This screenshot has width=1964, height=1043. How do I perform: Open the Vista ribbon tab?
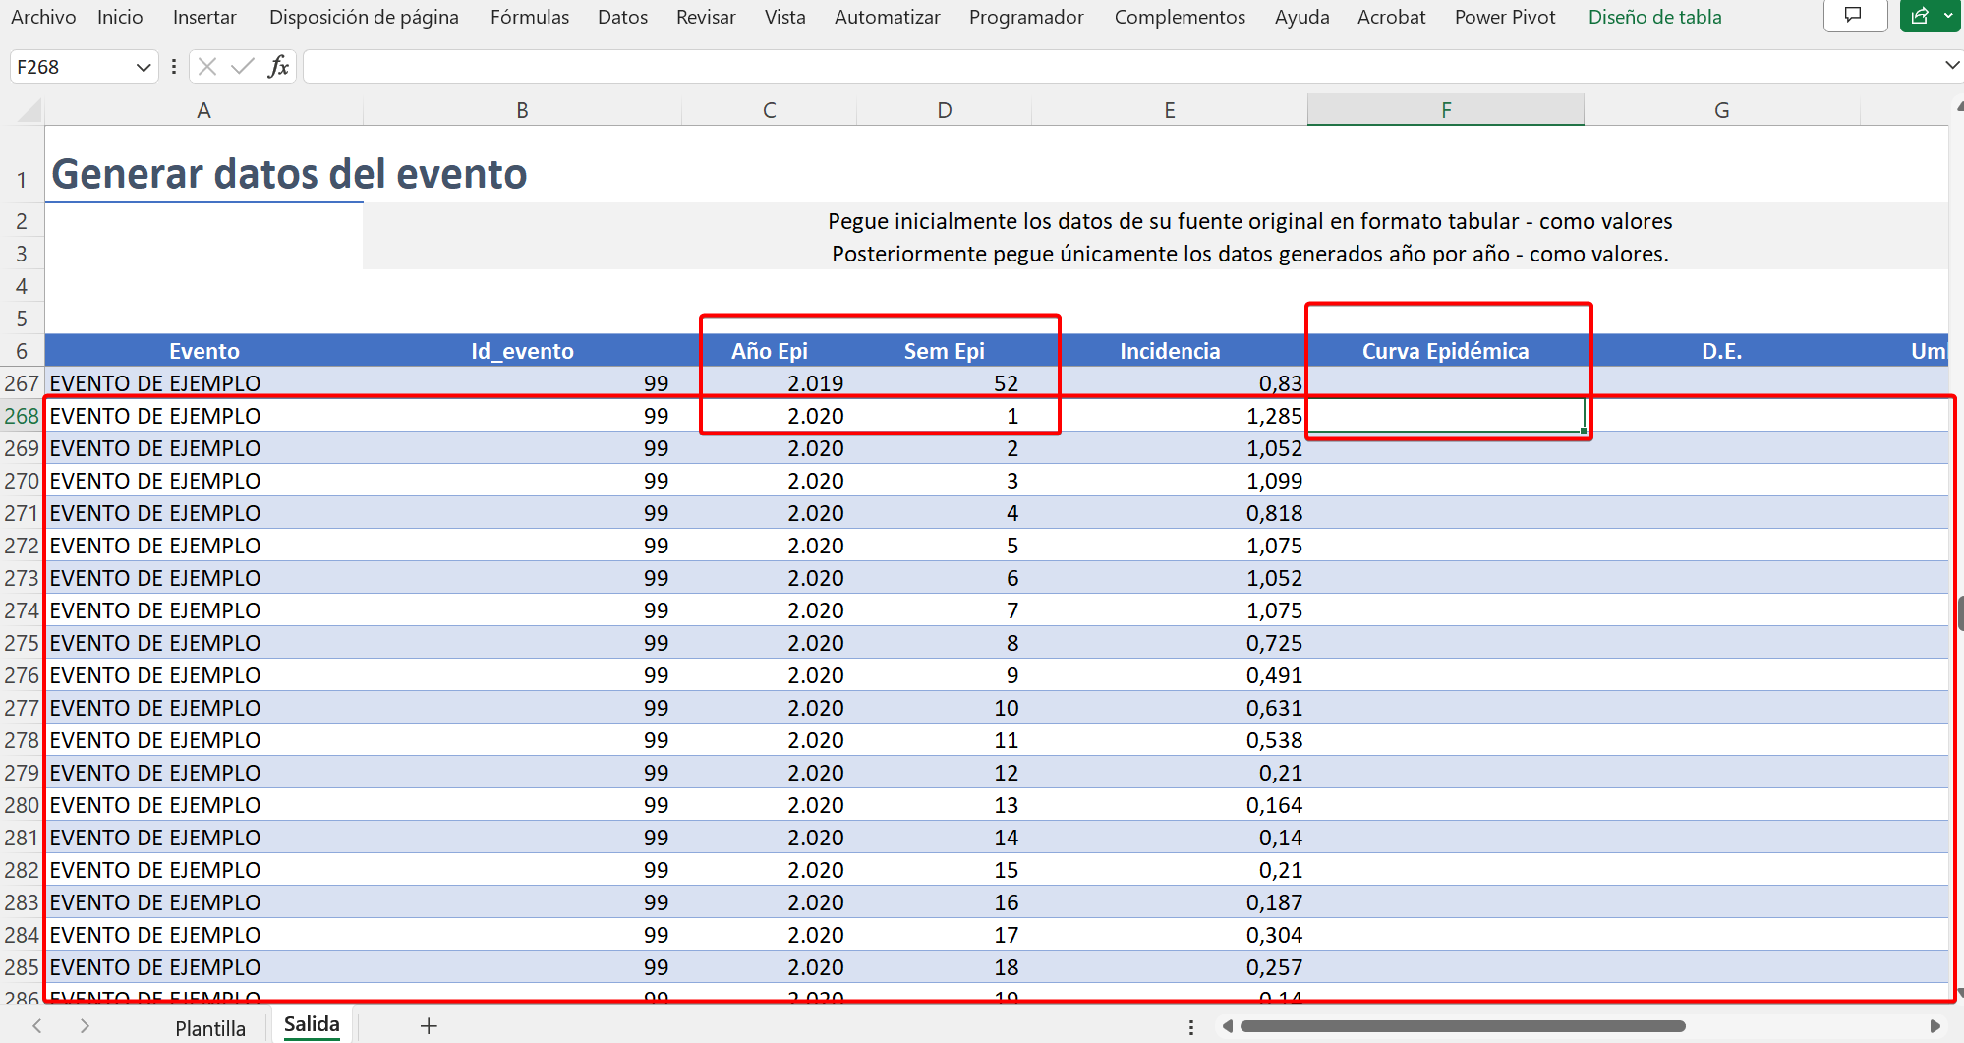point(784,17)
